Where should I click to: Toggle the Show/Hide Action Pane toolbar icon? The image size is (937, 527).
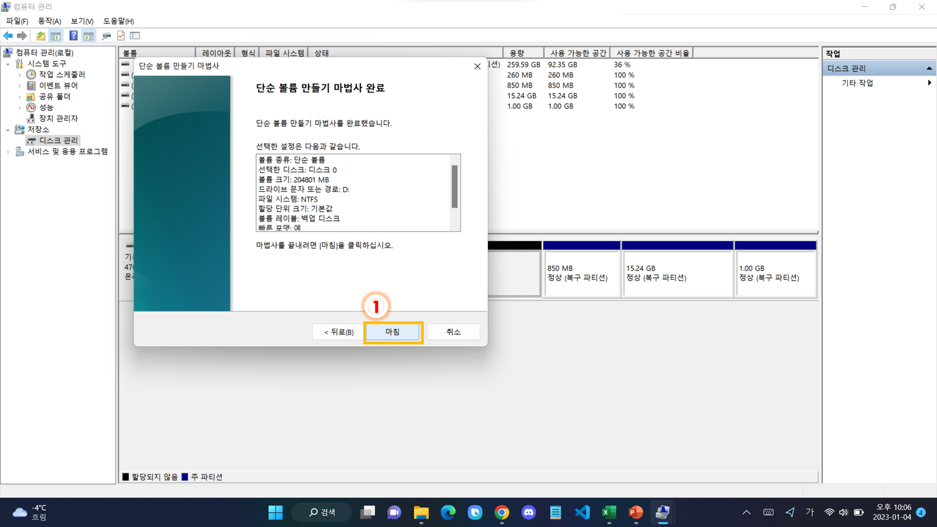[88, 36]
